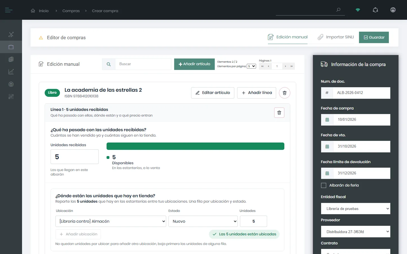
Task: Delete article with round trash icon
Action: (285, 93)
